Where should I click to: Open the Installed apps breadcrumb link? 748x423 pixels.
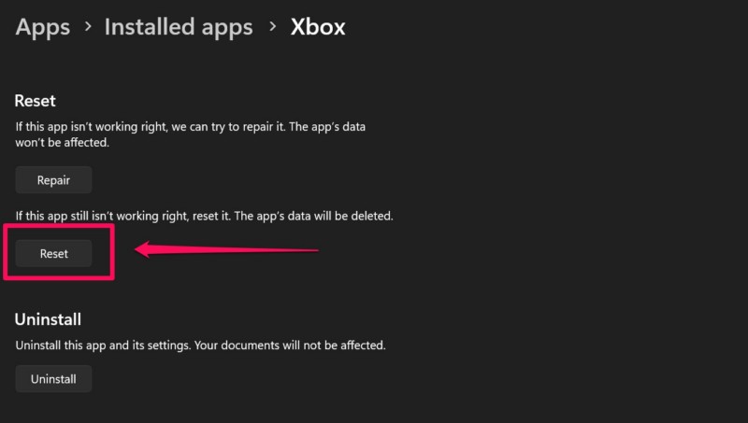coord(178,27)
